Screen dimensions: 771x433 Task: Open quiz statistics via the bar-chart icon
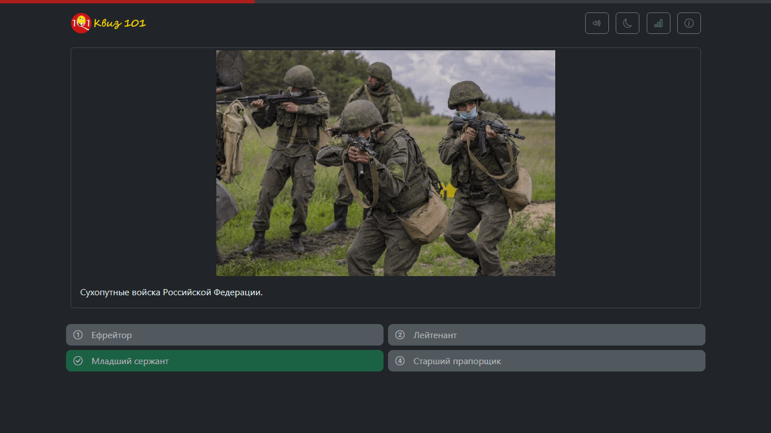pos(658,23)
